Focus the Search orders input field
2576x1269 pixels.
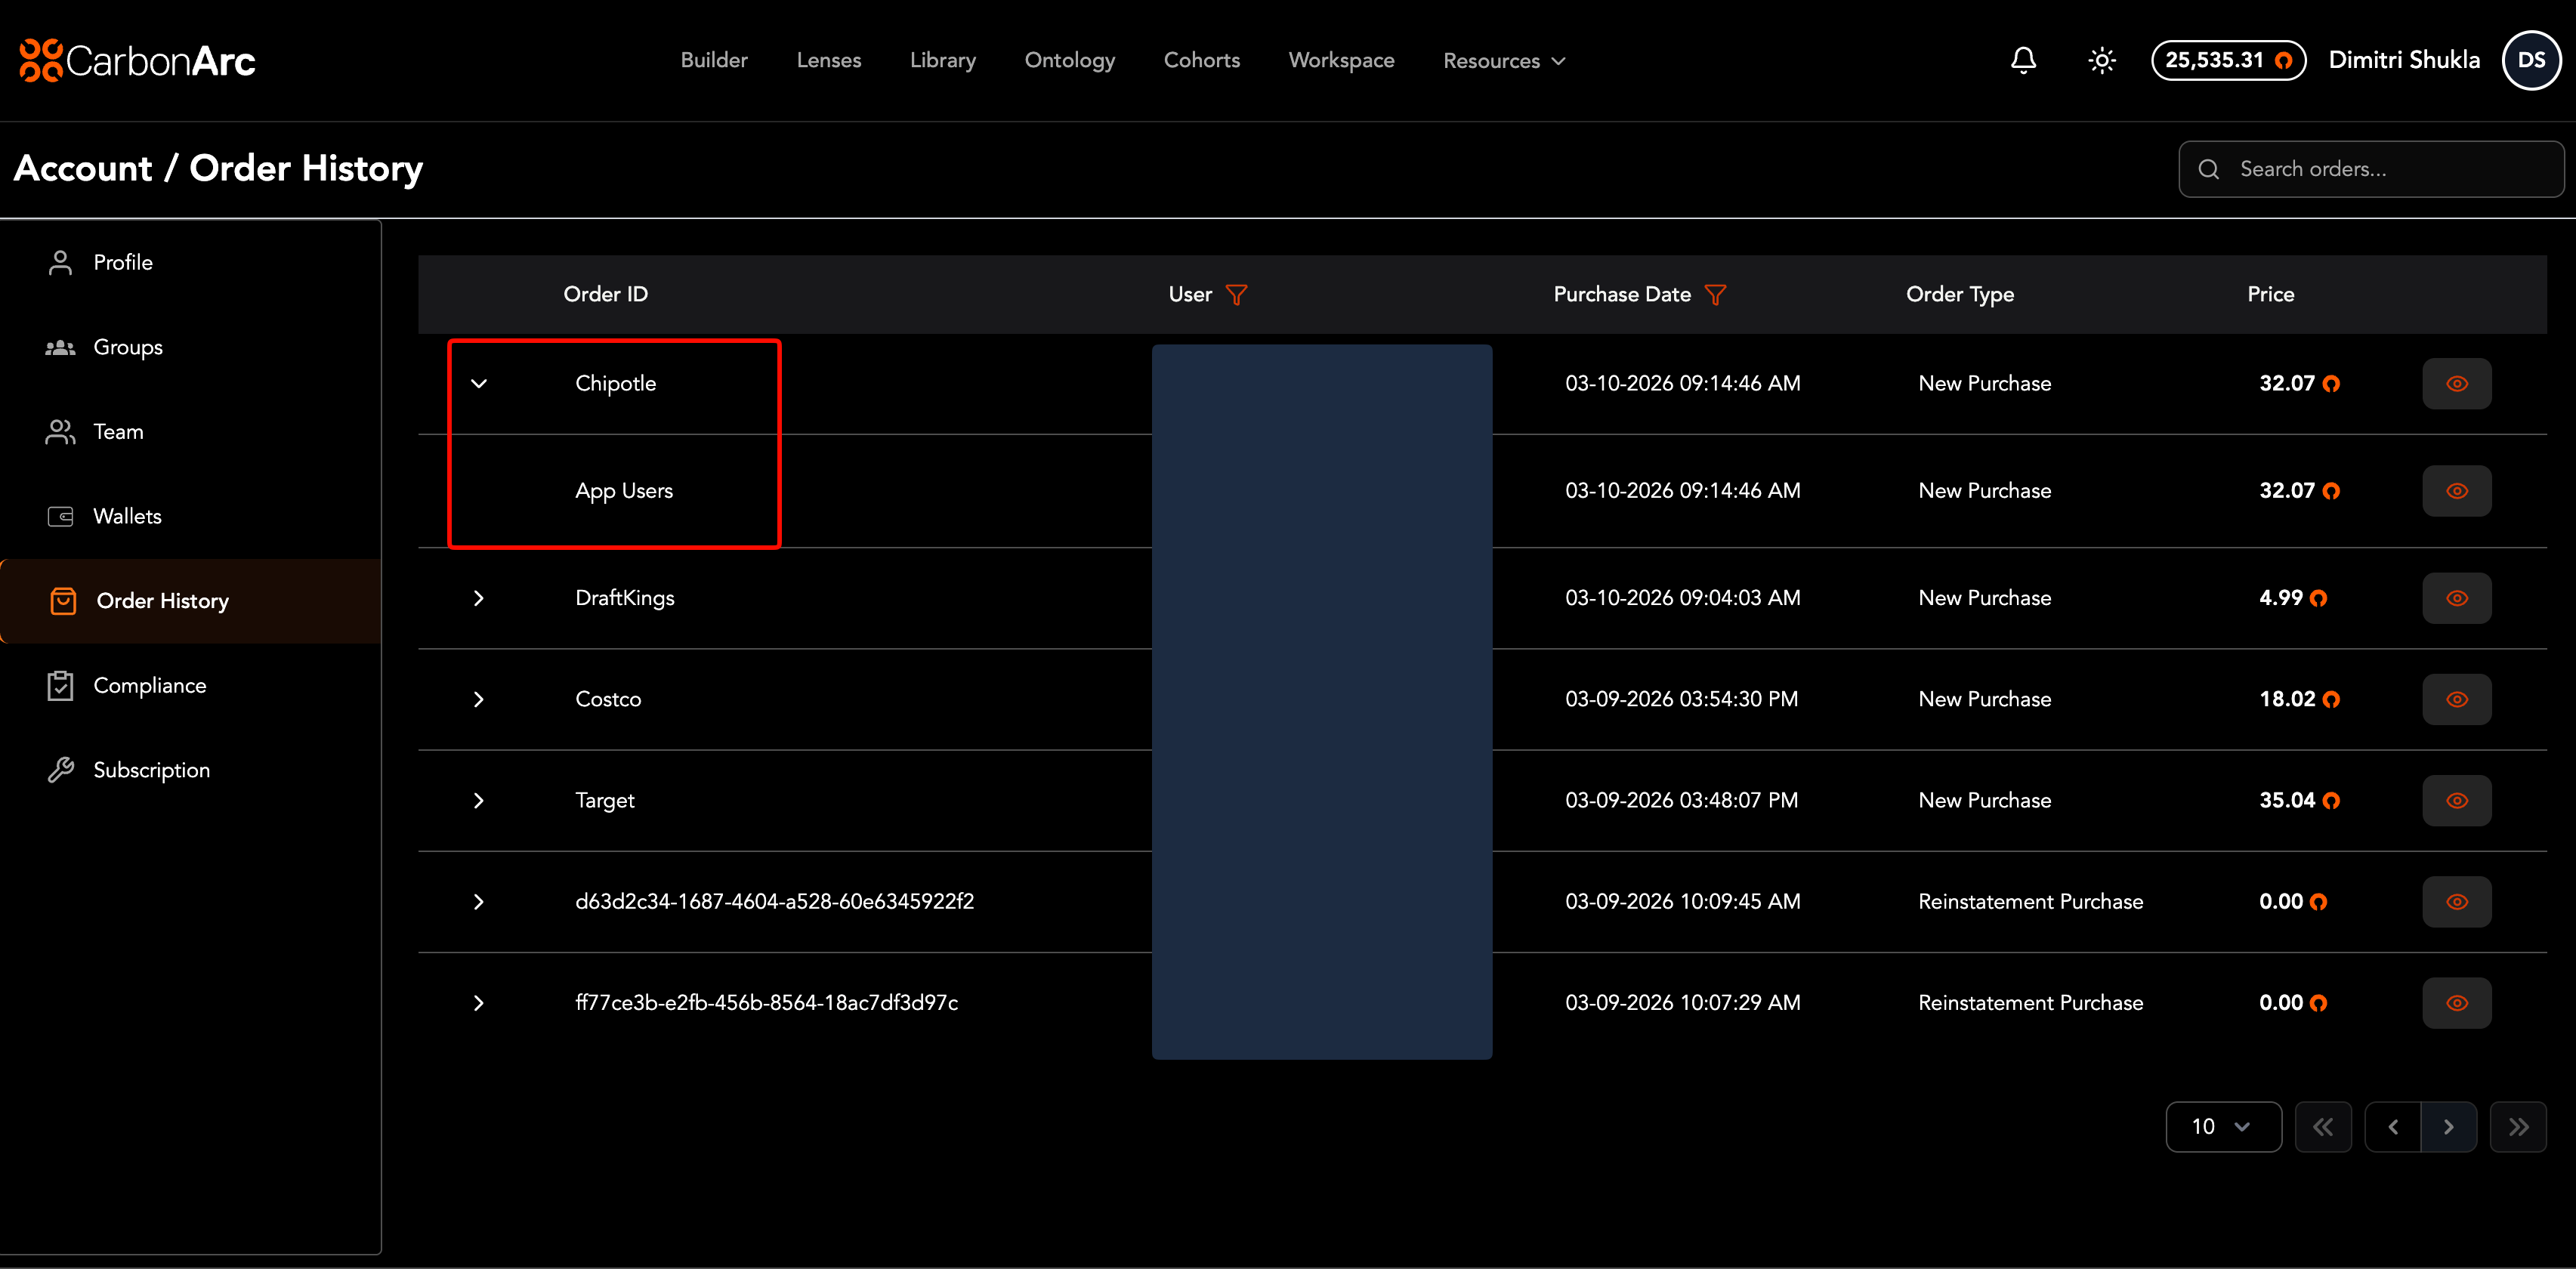(x=2390, y=169)
